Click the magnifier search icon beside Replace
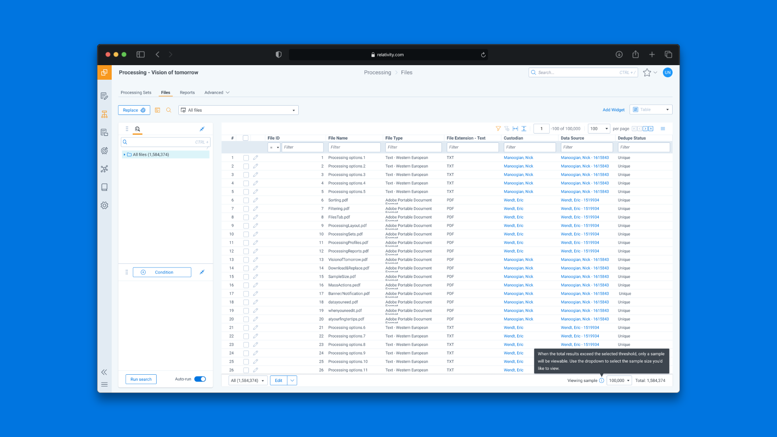The image size is (777, 437). tap(169, 110)
